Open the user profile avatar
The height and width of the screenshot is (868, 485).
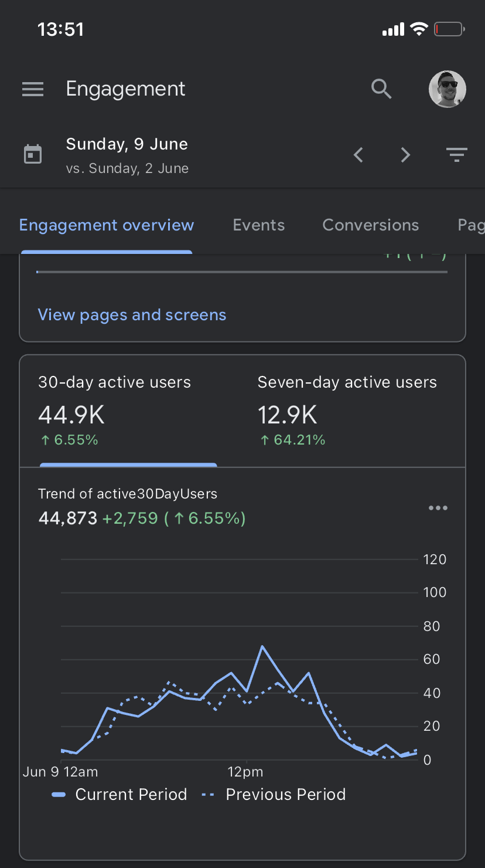point(448,89)
